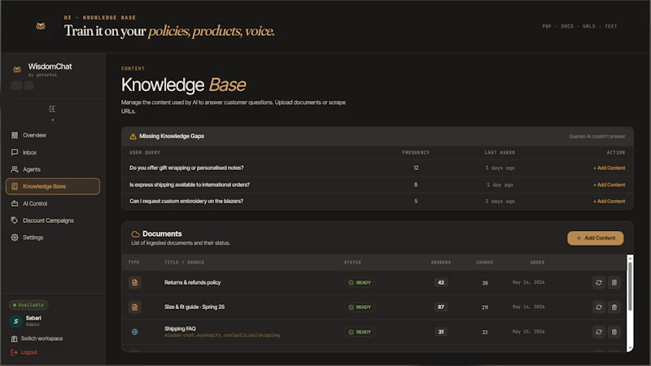This screenshot has width=651, height=366.
Task: Click "Do you offer gift wrapping" query
Action: point(186,168)
